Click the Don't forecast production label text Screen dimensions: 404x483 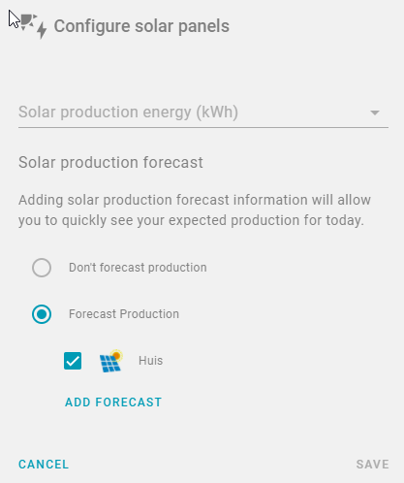click(138, 268)
